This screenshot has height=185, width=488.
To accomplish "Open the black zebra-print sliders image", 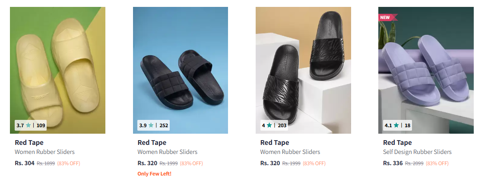I will coord(303,65).
